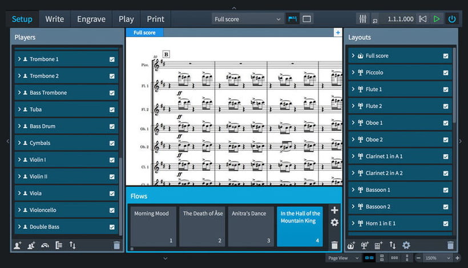Select the Full score document tab
Viewport: 468px width, 268px height.
[x=144, y=32]
